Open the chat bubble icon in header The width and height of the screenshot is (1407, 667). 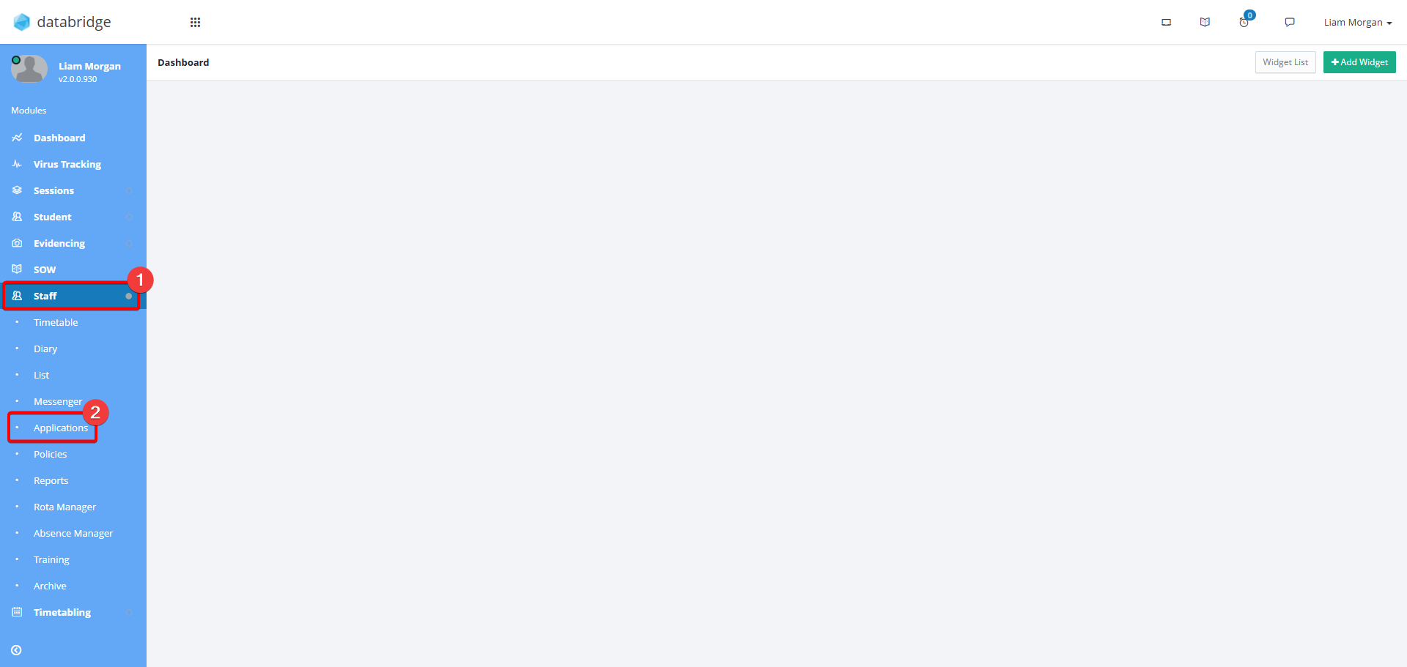pos(1290,22)
